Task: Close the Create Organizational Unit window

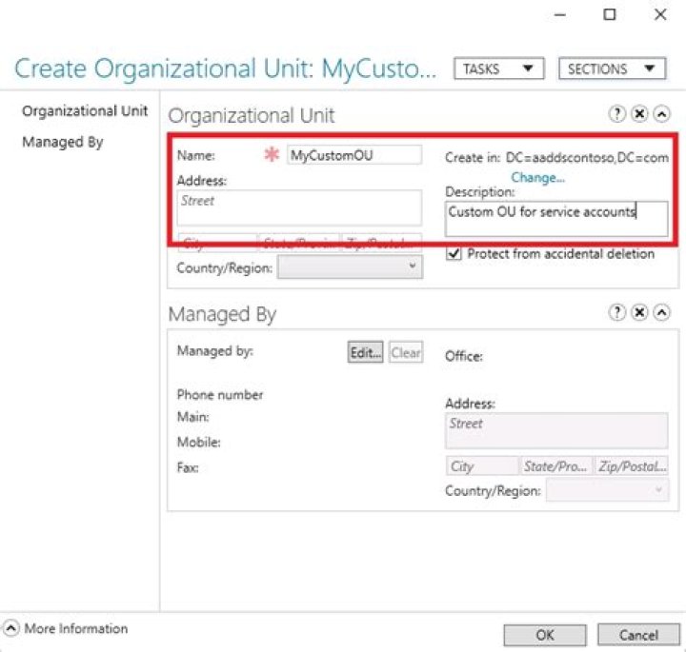Action: [x=660, y=15]
